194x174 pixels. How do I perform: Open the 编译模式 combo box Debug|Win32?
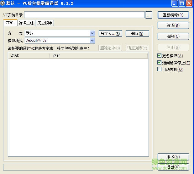point(60,41)
